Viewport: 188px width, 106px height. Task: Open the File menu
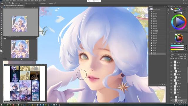click(4, 1)
